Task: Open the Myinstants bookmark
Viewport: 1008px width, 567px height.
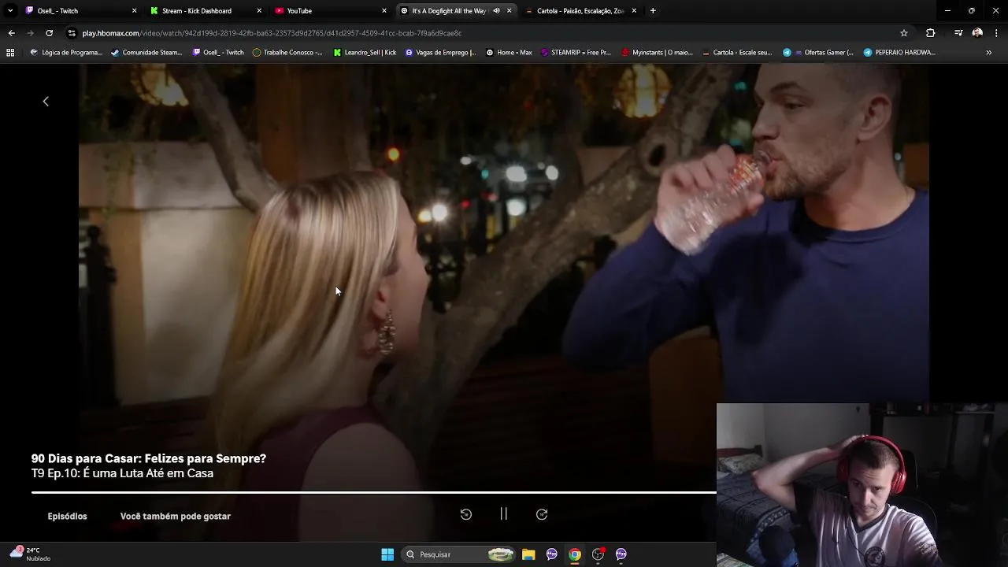Action: click(x=658, y=53)
